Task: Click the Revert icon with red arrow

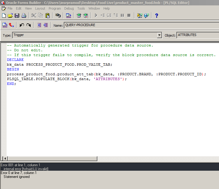Action: click(x=11, y=25)
